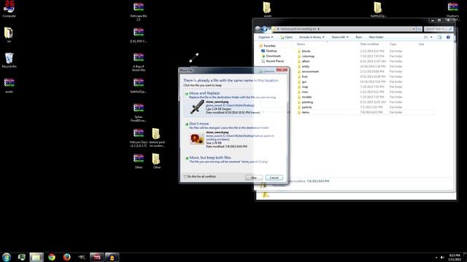Viewport: 467px width, 262px height.
Task: Select the entity folder row
Action: tap(366, 66)
